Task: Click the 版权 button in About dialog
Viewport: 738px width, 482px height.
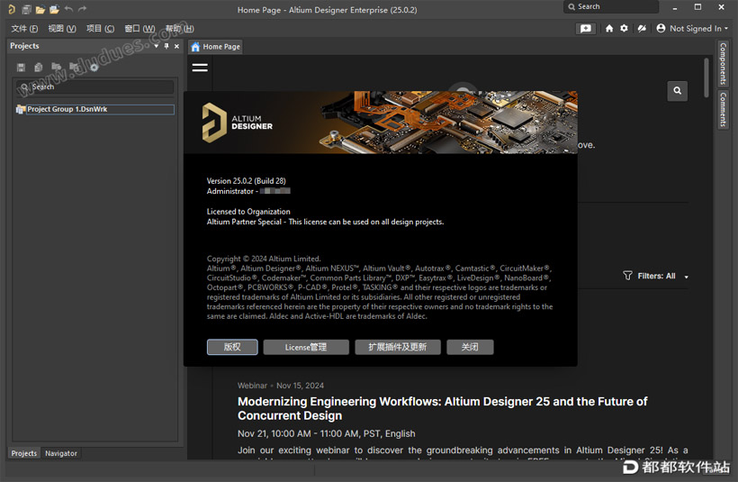Action: (232, 347)
